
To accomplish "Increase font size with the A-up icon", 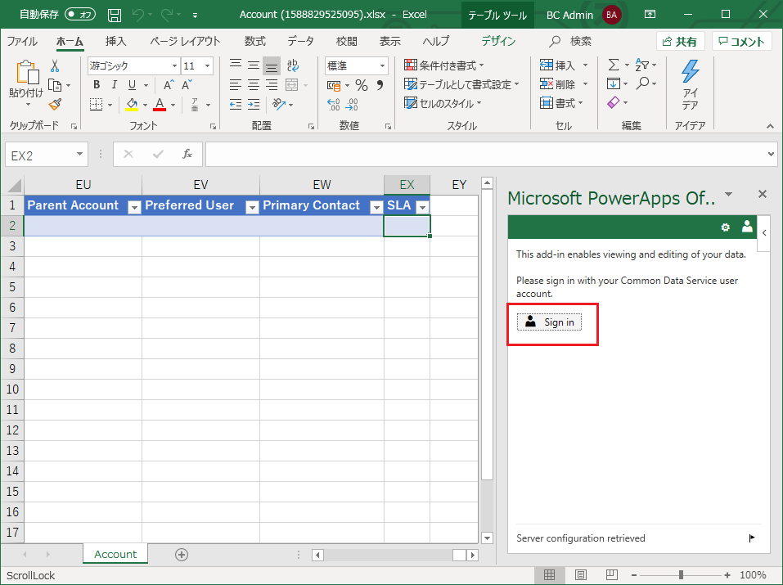I will point(169,85).
